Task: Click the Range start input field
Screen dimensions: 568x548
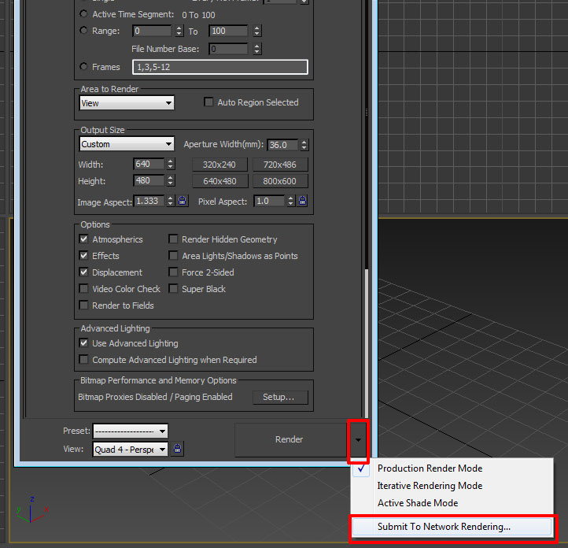Action: coord(153,31)
